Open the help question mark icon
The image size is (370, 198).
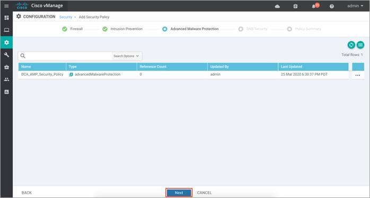(332, 6)
